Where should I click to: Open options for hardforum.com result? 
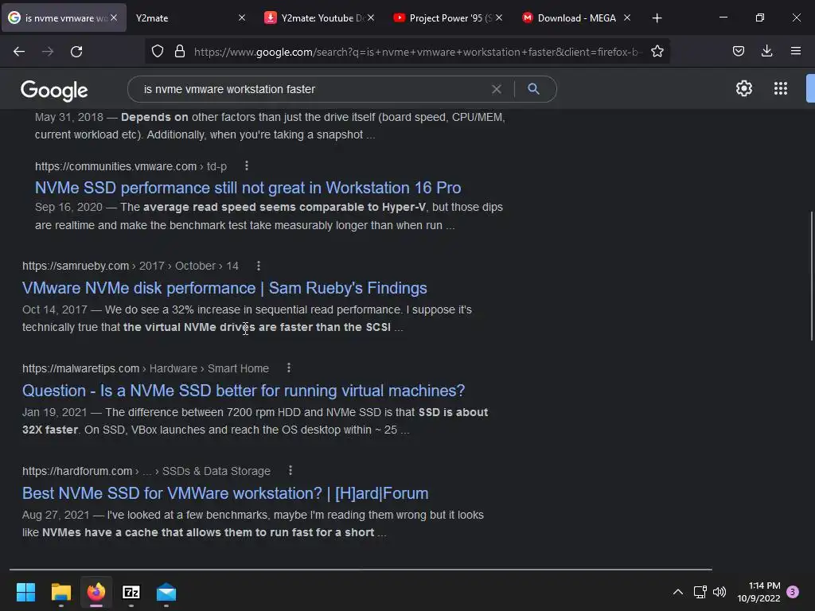coord(291,470)
